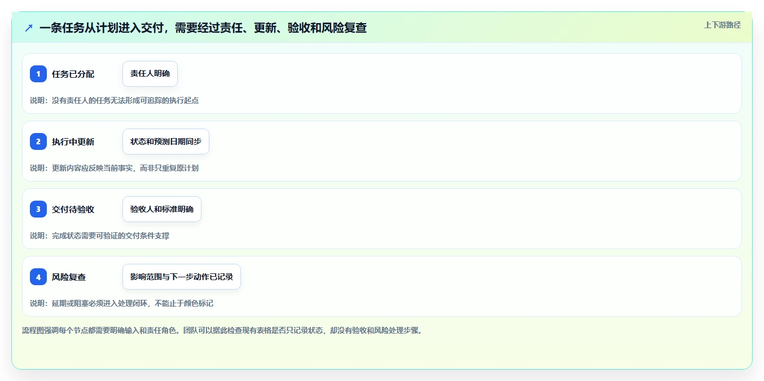This screenshot has height=381, width=764.
Task: Select the 验收人和标准明确 tag
Action: (162, 209)
